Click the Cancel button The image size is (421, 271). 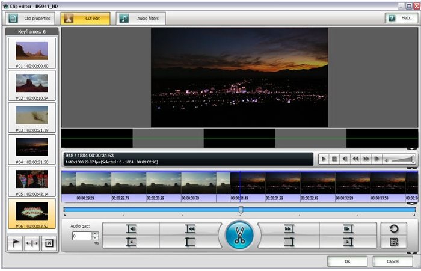[392, 261]
